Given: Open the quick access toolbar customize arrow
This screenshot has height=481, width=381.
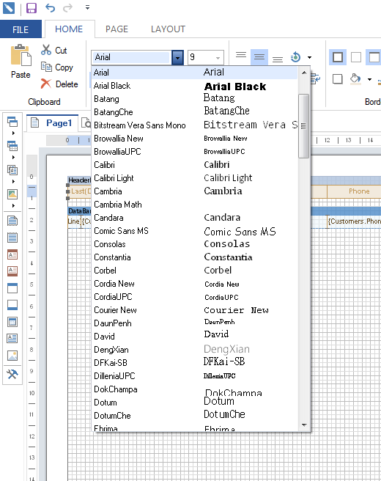Looking at the screenshot, I should coord(87,7).
